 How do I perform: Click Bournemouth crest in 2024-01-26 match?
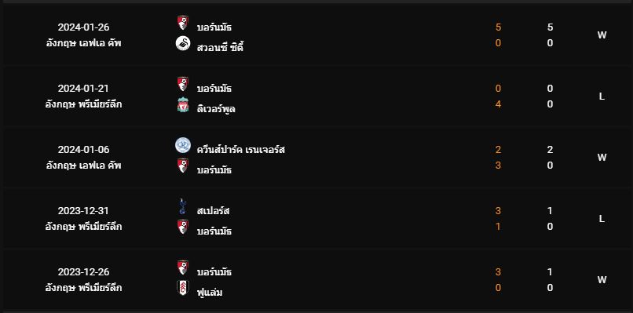point(183,23)
